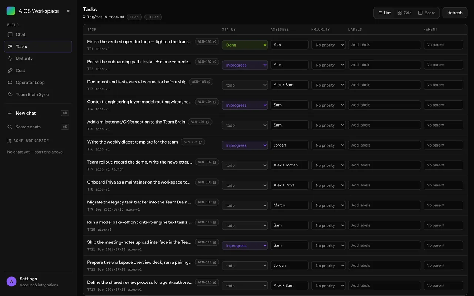Click the Refresh button
This screenshot has width=474, height=296.
(x=455, y=13)
